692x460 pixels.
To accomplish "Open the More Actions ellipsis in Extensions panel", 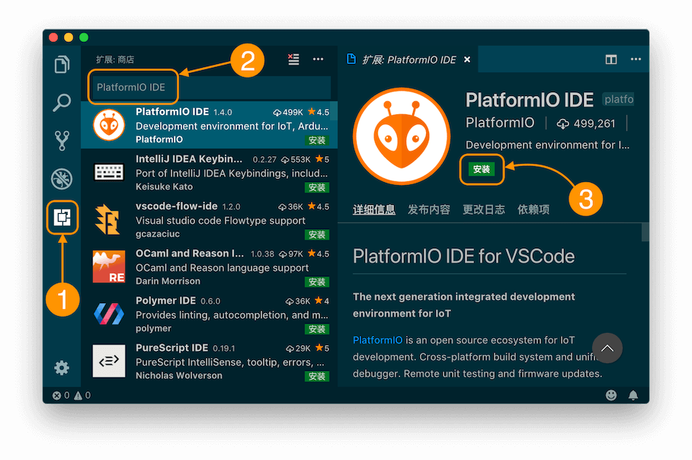I will click(318, 59).
